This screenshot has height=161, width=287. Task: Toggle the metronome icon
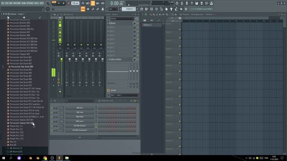[83, 3]
